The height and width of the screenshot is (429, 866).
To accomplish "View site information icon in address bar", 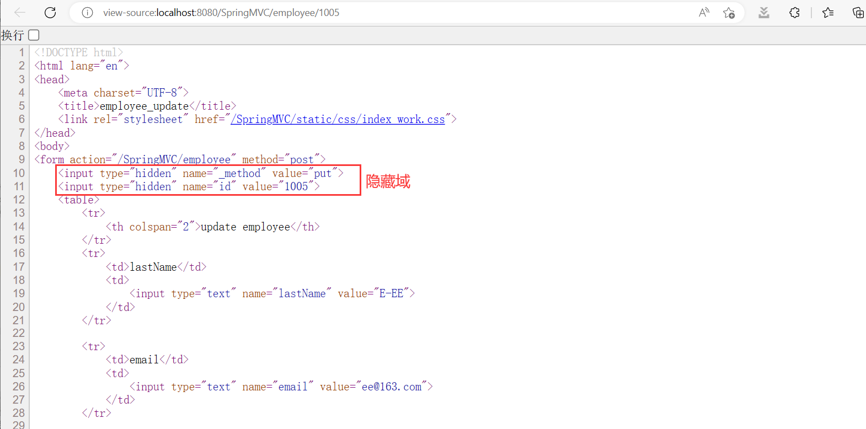I will [x=87, y=12].
